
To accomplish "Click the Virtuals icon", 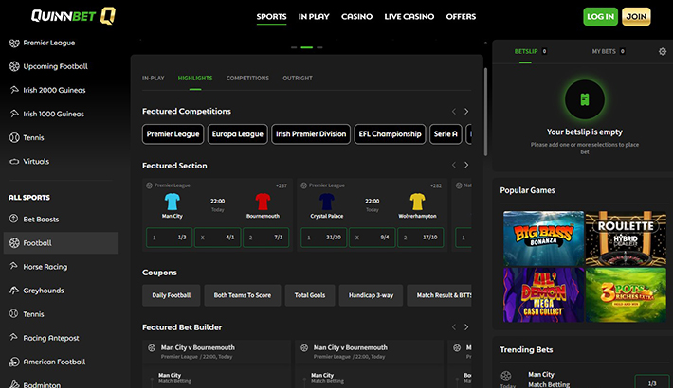I will coord(14,161).
